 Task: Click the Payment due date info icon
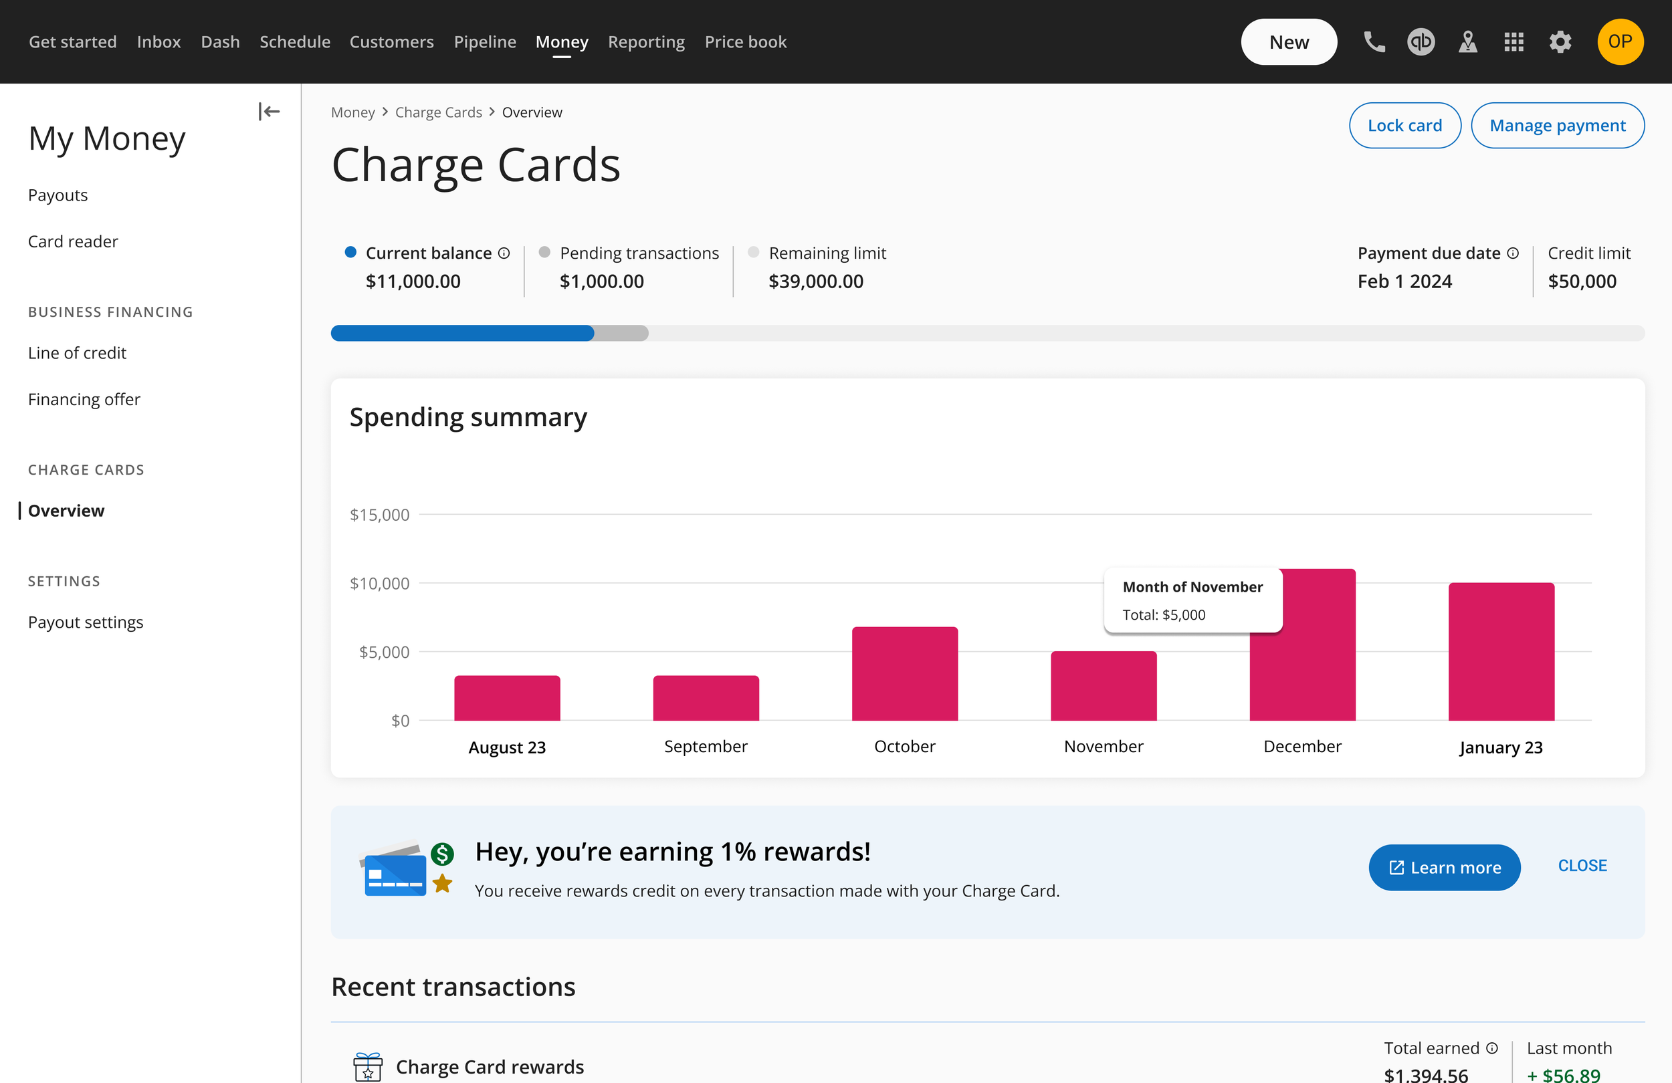pos(1513,253)
